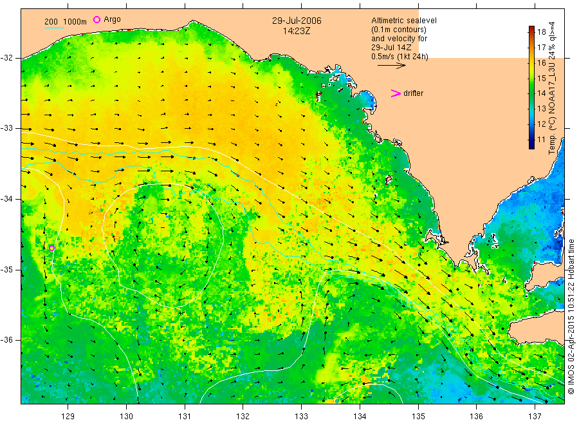Image resolution: width=579 pixels, height=425 pixels.
Task: Click the 0.5m/s velocity scale arrow
Action: (x=392, y=66)
